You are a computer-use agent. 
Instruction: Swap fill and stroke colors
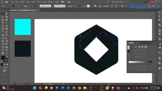[x=7, y=56]
